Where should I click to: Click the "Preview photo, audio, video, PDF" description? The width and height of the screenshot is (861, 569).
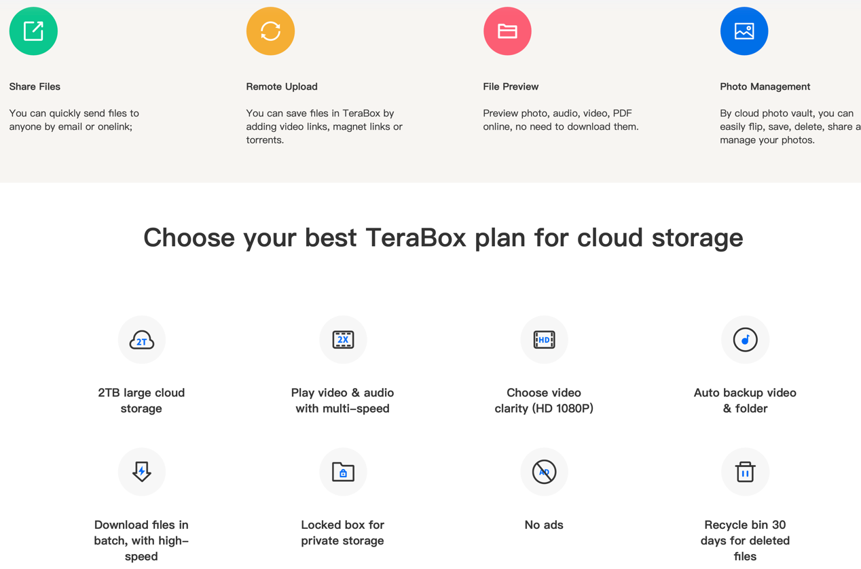pos(560,120)
